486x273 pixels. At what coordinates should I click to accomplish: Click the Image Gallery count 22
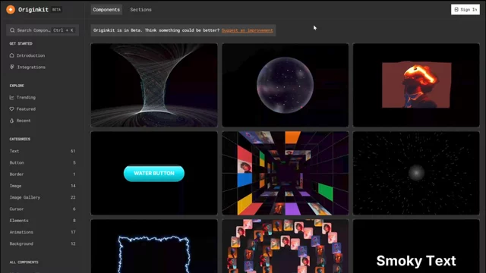pyautogui.click(x=73, y=197)
